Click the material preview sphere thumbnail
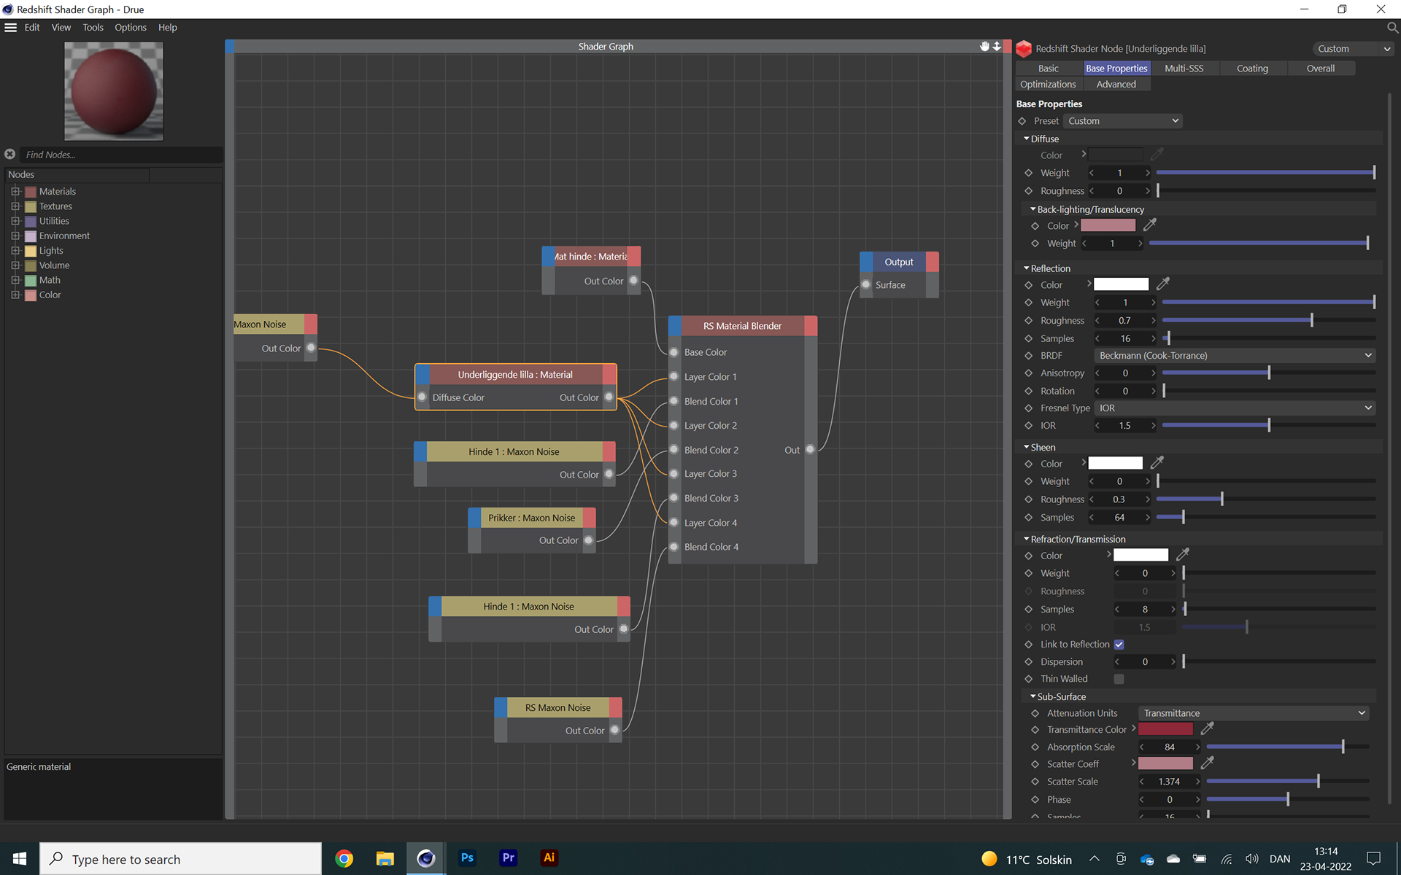The image size is (1401, 875). (114, 91)
